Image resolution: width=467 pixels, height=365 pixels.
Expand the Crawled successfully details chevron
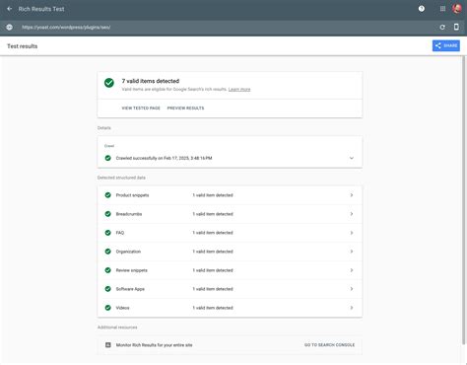click(352, 158)
